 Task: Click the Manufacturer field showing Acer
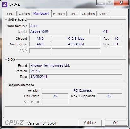tap(76, 26)
